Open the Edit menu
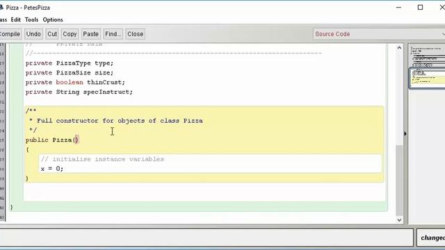The image size is (445, 250). [15, 20]
